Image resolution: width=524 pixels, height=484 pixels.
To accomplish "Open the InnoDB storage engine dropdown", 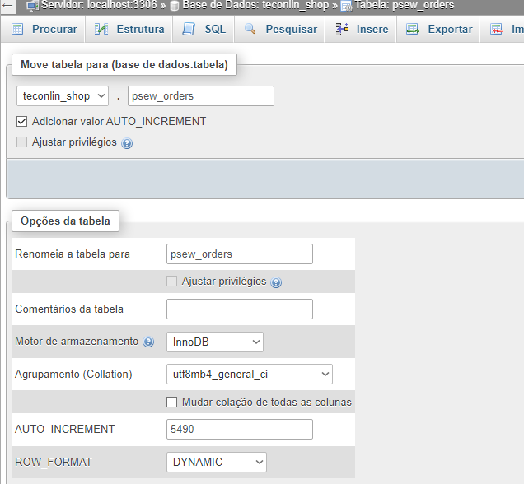I will click(x=215, y=342).
